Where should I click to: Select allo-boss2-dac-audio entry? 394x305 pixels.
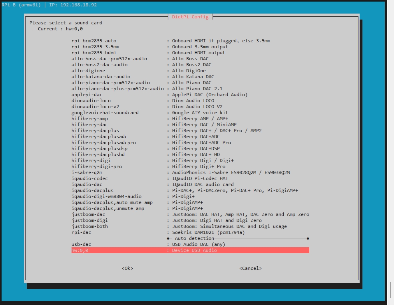(x=190, y=65)
